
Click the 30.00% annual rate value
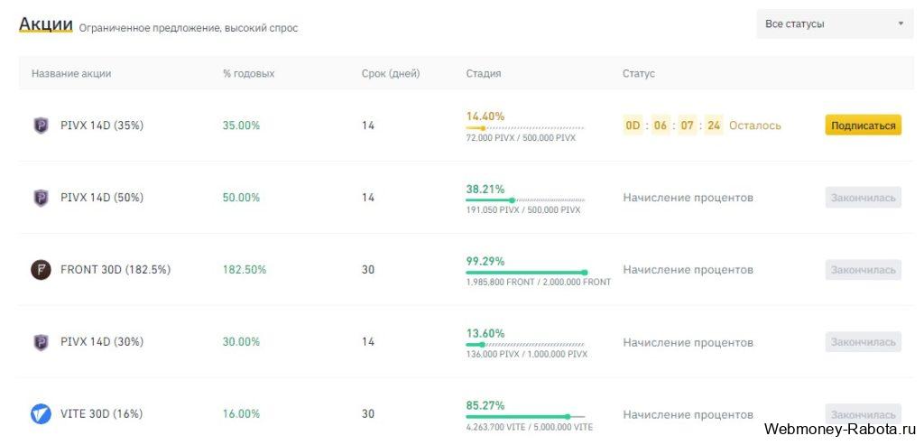(241, 342)
